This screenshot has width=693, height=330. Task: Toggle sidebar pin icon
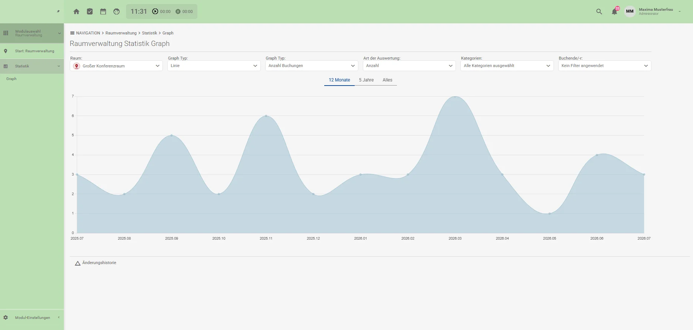pos(58,11)
